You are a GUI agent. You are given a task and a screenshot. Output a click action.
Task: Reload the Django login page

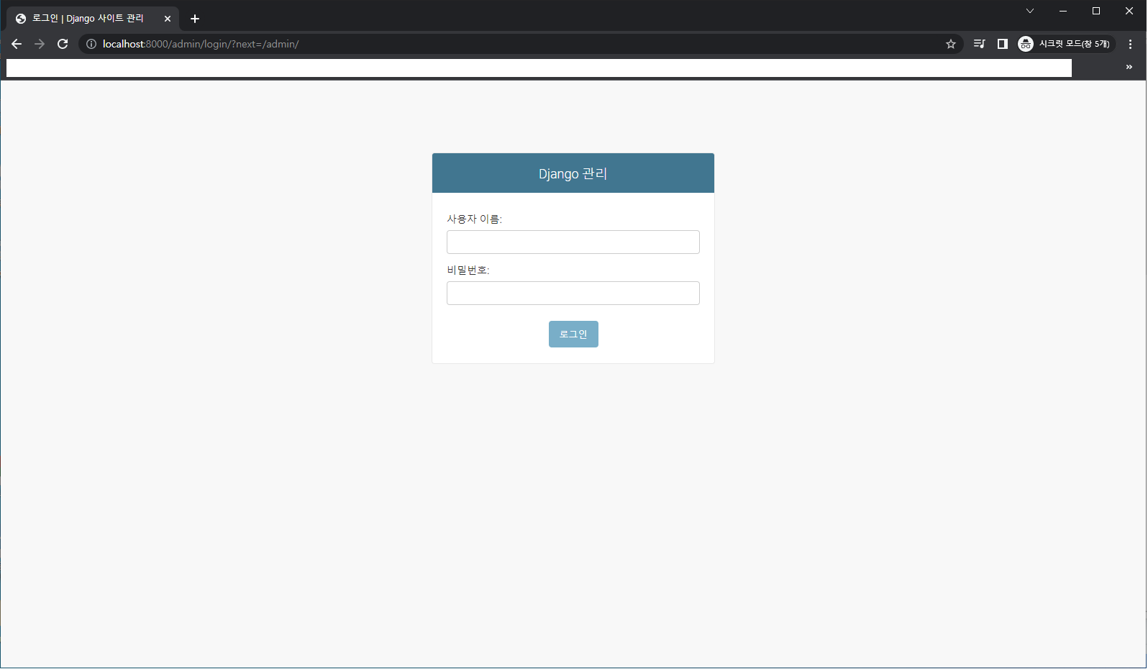[63, 44]
